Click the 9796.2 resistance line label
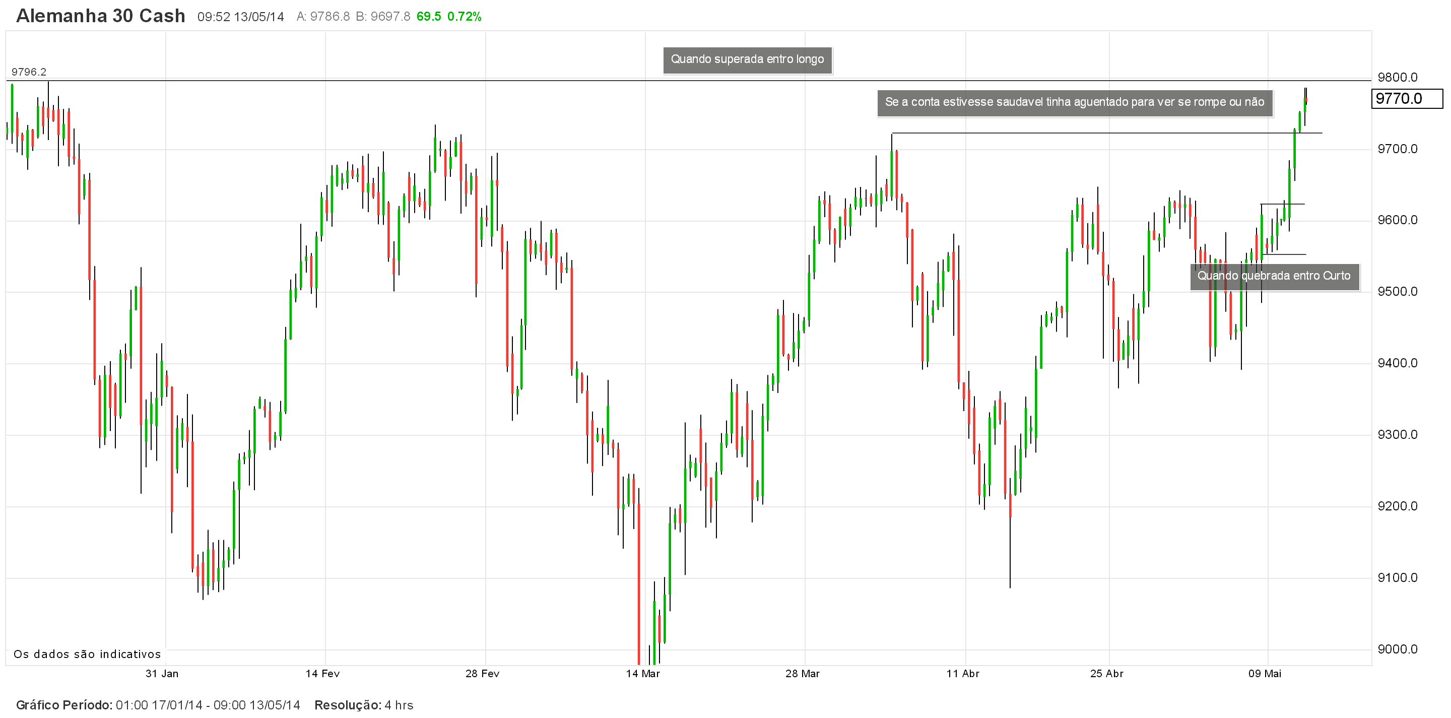 coord(29,72)
